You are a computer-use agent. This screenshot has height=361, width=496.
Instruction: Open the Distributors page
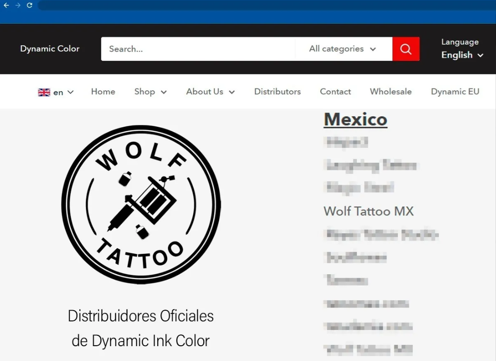[x=277, y=92]
